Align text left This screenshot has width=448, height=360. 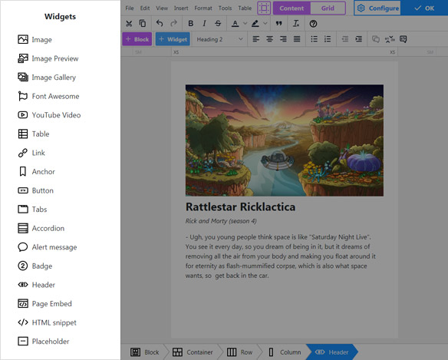coord(256,39)
